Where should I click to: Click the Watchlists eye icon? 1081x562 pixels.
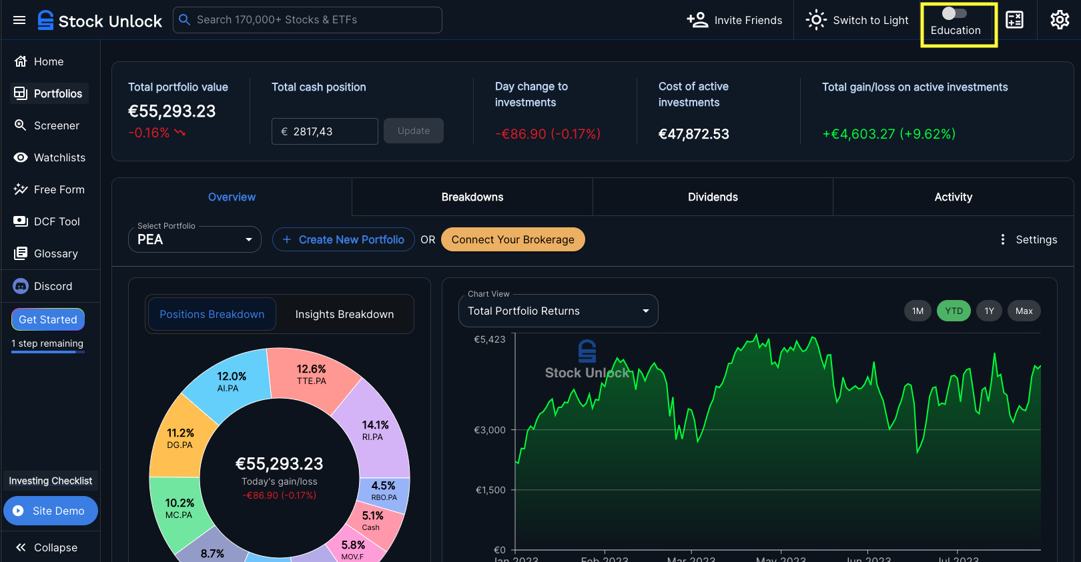pos(21,157)
